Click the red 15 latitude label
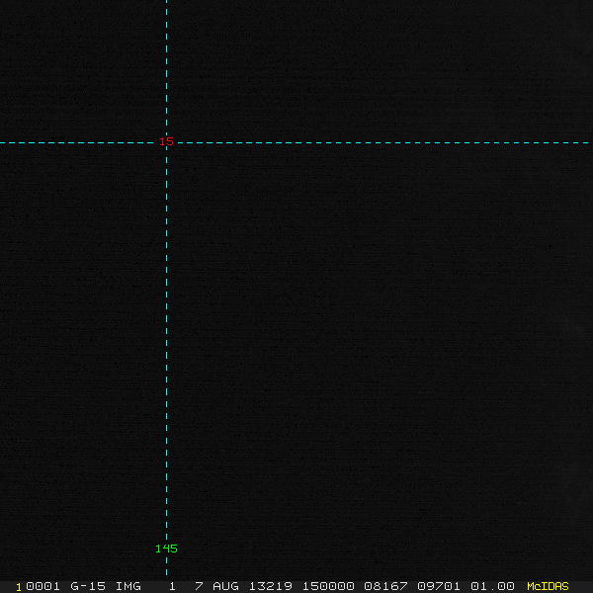The height and width of the screenshot is (593, 593). (166, 142)
